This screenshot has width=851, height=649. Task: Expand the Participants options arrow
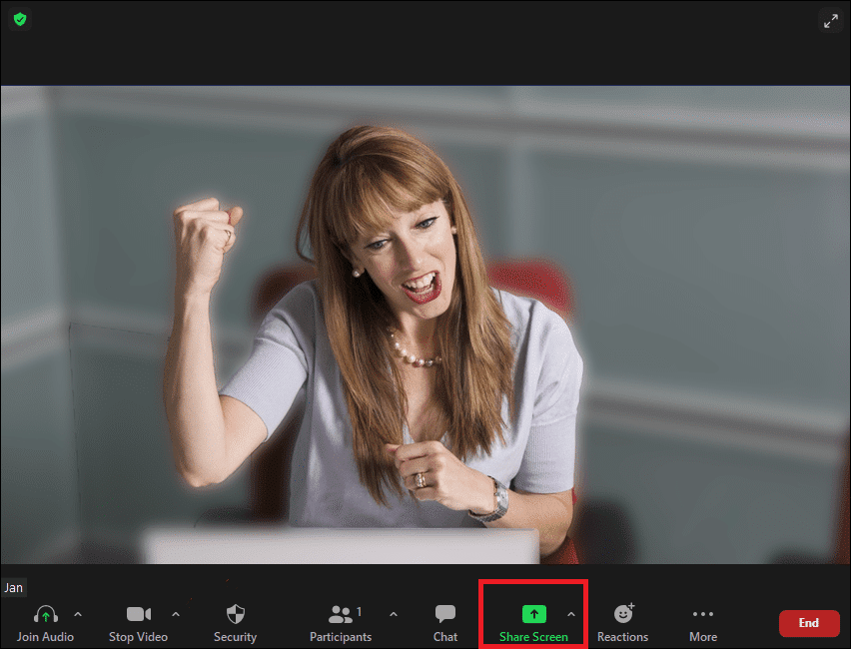click(394, 615)
